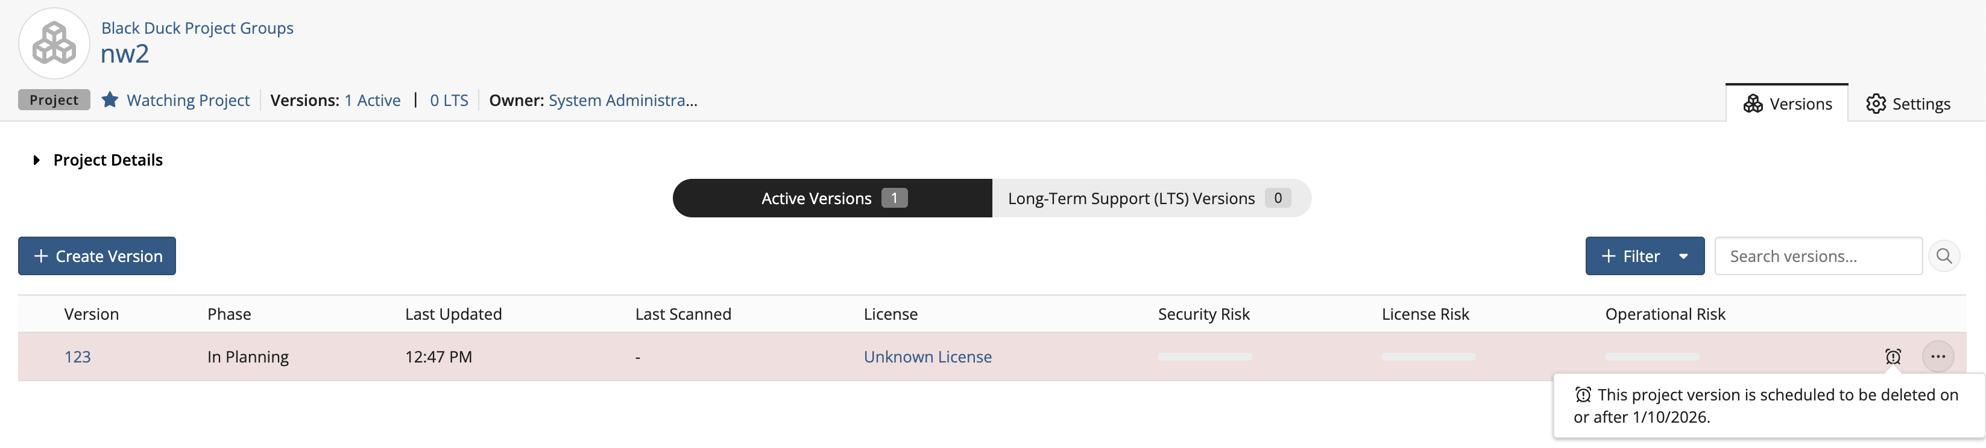Click the Versions cubes tab icon
The image size is (1986, 448).
click(x=1753, y=104)
